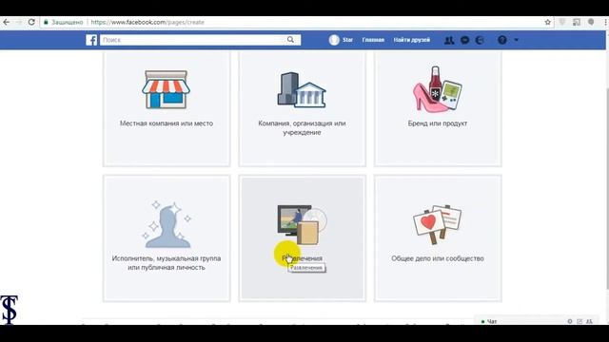Focus the Facebook 'Поиск' search field

click(200, 40)
